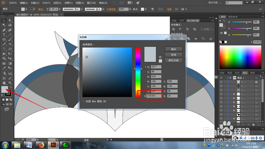
Task: Select the Pencil tool
Action: click(4, 44)
